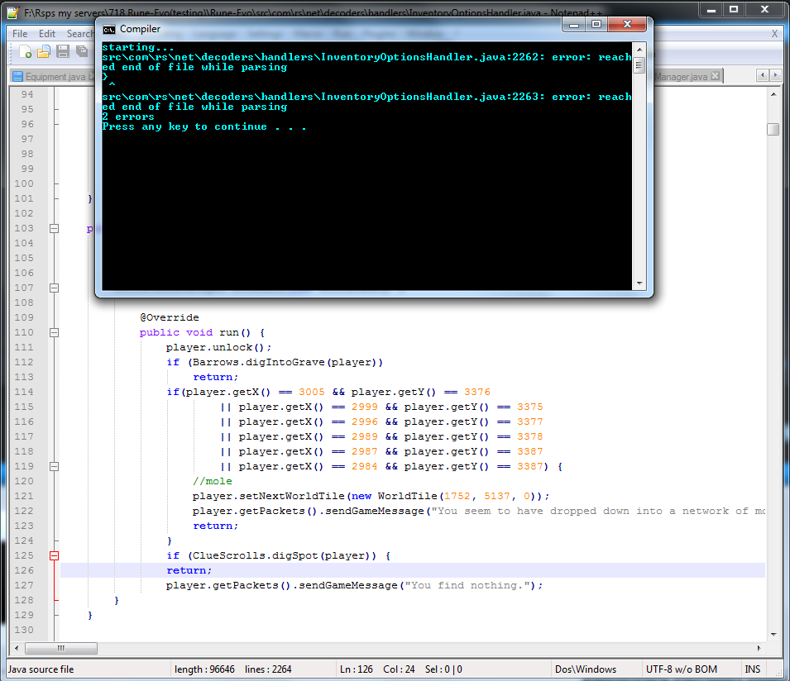Click the 'Ln : 126' status text
The width and height of the screenshot is (790, 681).
pyautogui.click(x=356, y=669)
